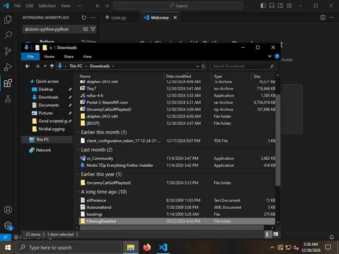Switch to large icons view layout button
The image size is (339, 254).
point(276,234)
